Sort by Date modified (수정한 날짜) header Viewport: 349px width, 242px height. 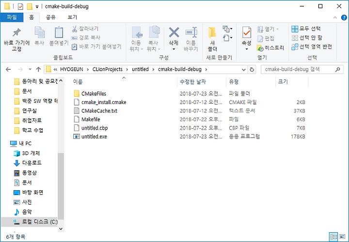click(x=202, y=82)
